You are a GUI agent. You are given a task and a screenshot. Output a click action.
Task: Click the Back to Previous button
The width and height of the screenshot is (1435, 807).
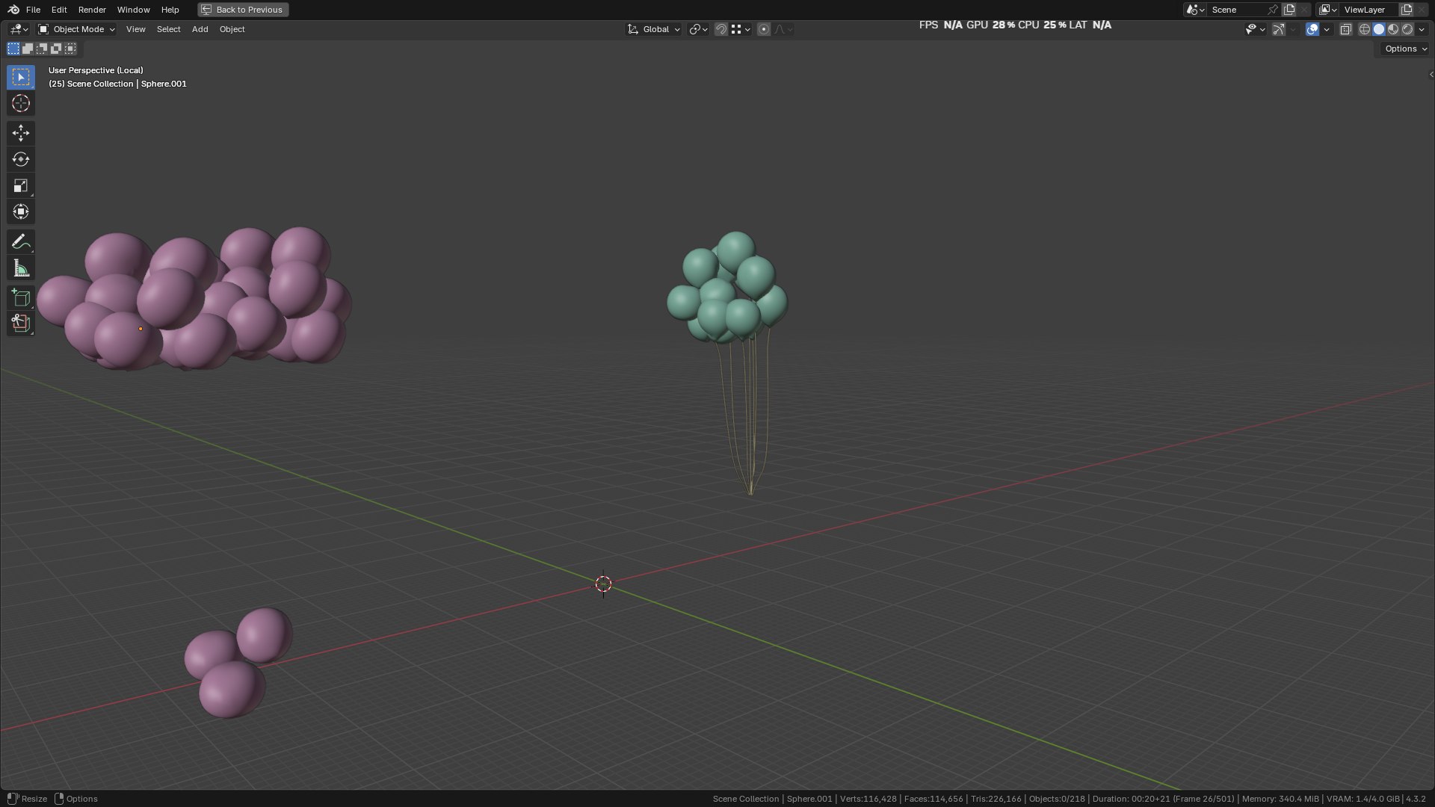pyautogui.click(x=243, y=10)
